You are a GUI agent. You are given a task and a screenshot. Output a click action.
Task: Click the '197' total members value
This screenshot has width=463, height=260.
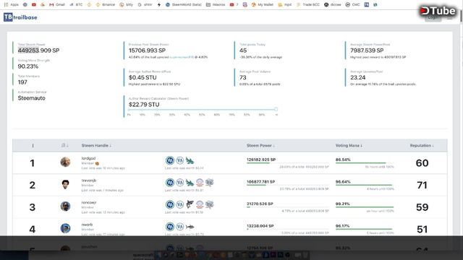coord(22,82)
